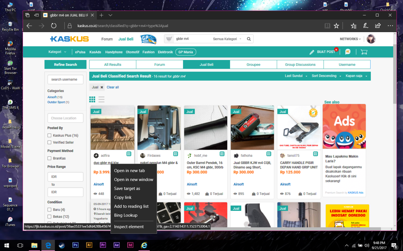
Task: Select Save target as
Action: tap(133, 189)
